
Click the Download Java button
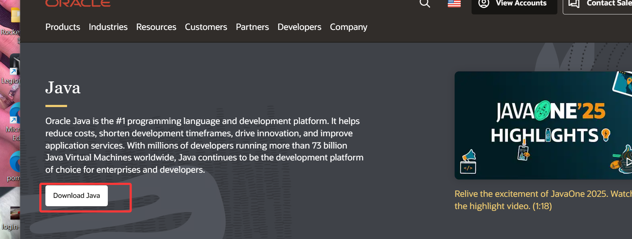point(76,196)
